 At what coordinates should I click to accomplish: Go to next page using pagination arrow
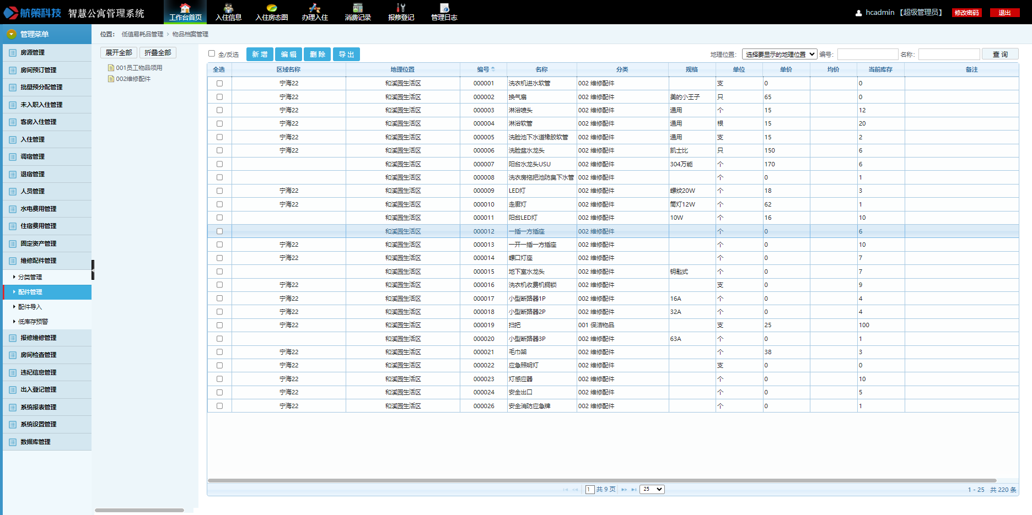point(624,490)
